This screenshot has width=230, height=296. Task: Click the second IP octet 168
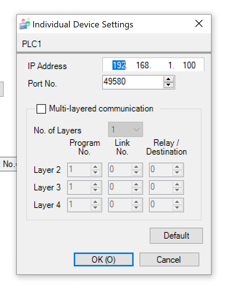pos(143,65)
